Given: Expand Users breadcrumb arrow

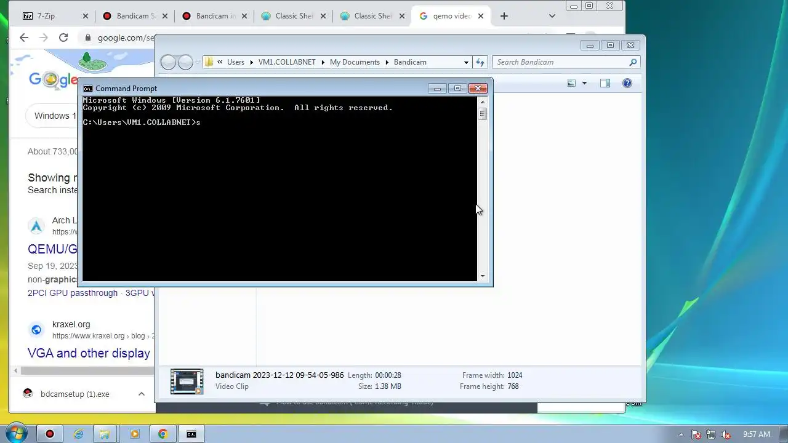Looking at the screenshot, I should click(251, 62).
